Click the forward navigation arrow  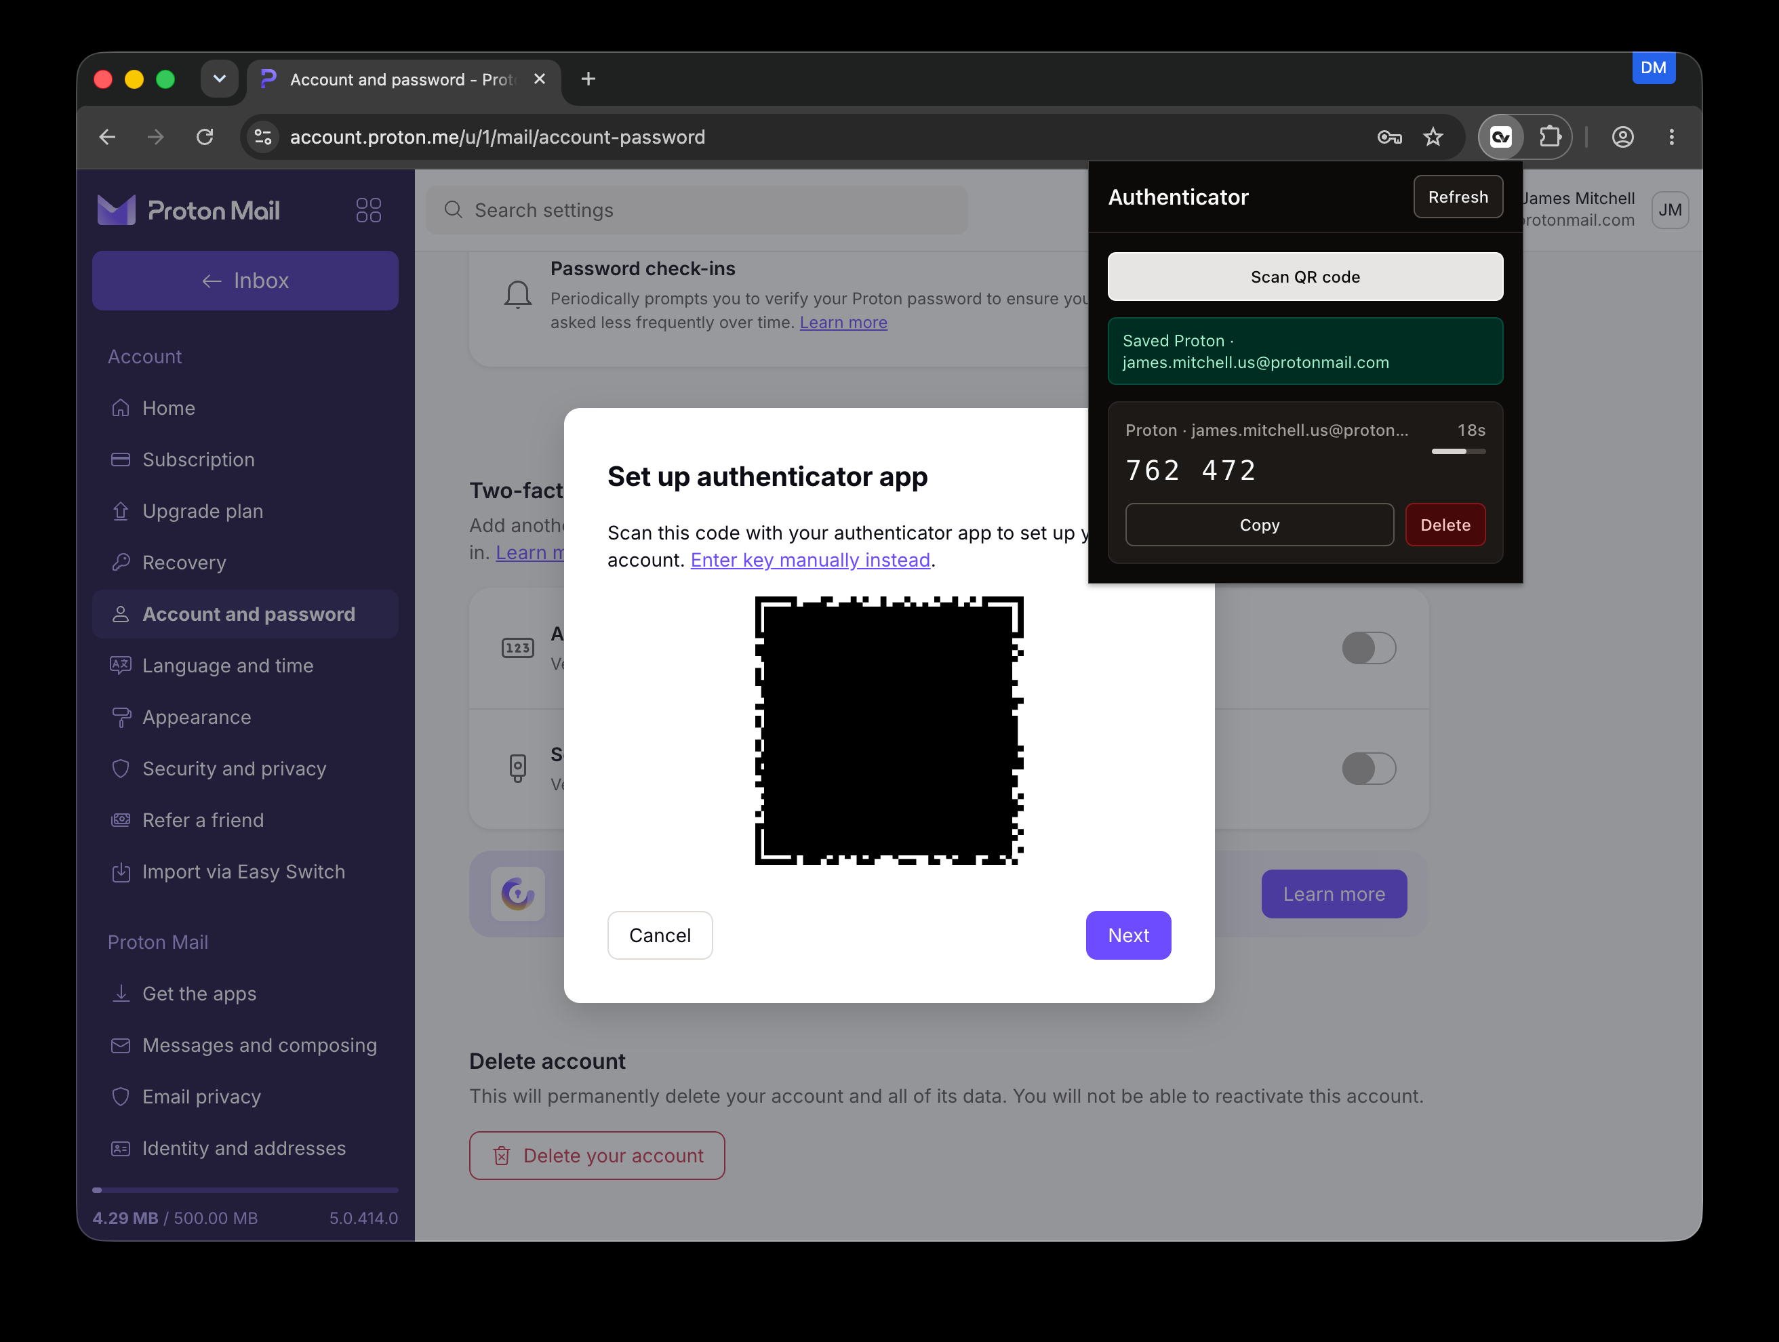pos(156,138)
